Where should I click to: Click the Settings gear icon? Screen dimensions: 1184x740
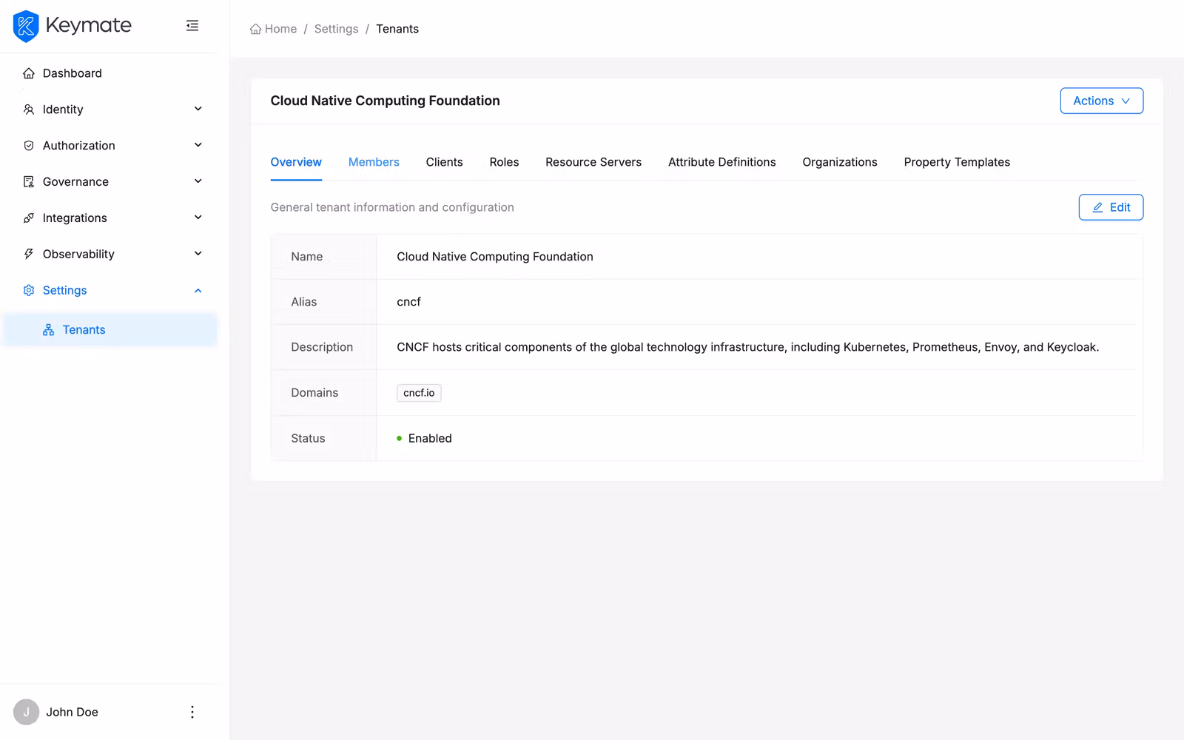pyautogui.click(x=28, y=290)
